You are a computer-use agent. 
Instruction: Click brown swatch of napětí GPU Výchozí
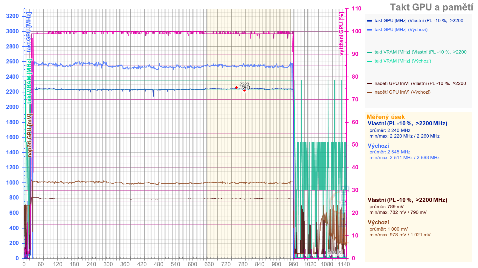[369, 92]
